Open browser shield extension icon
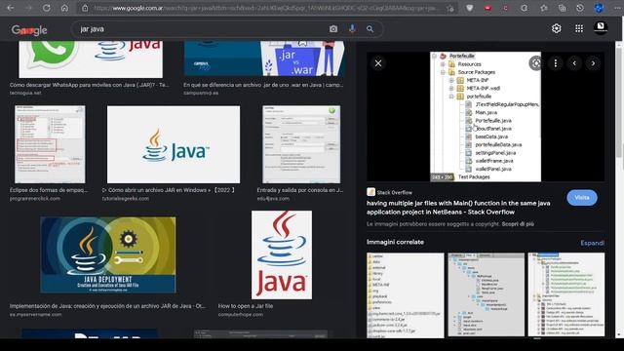This screenshot has height=351, width=624. pyautogui.click(x=470, y=8)
